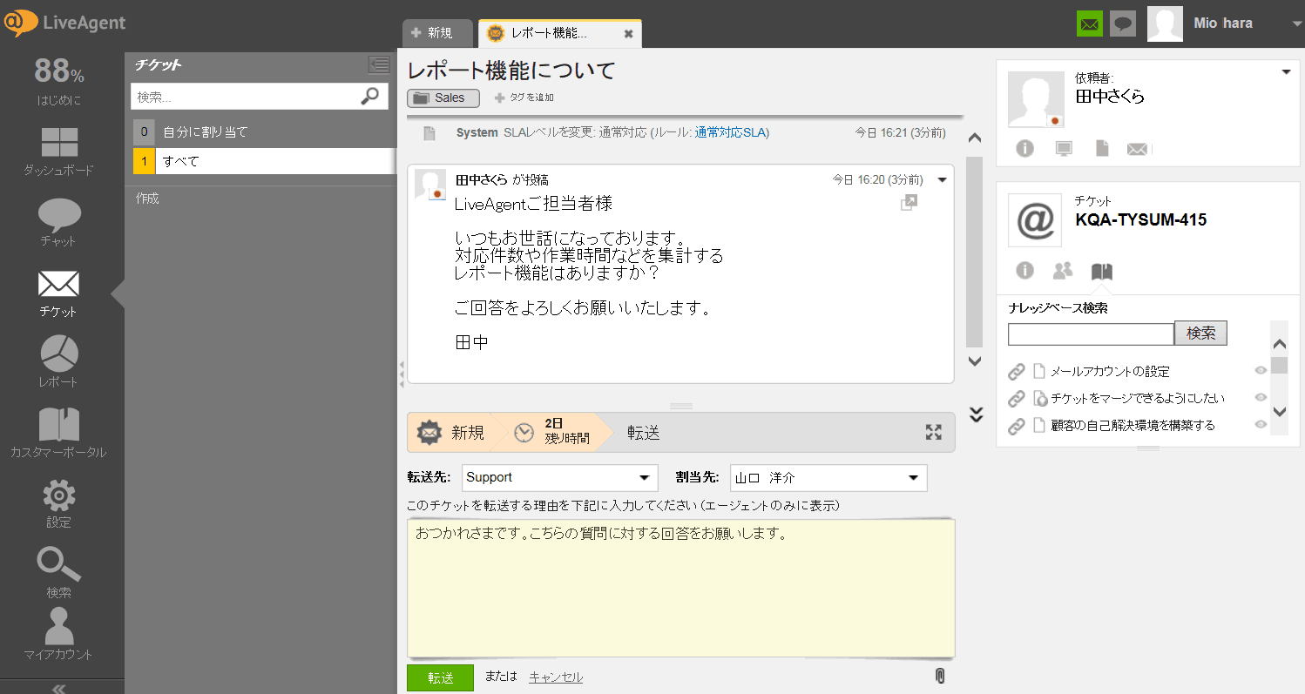Open the 田中さくら message options arrow
1305x694 pixels.
click(x=942, y=180)
